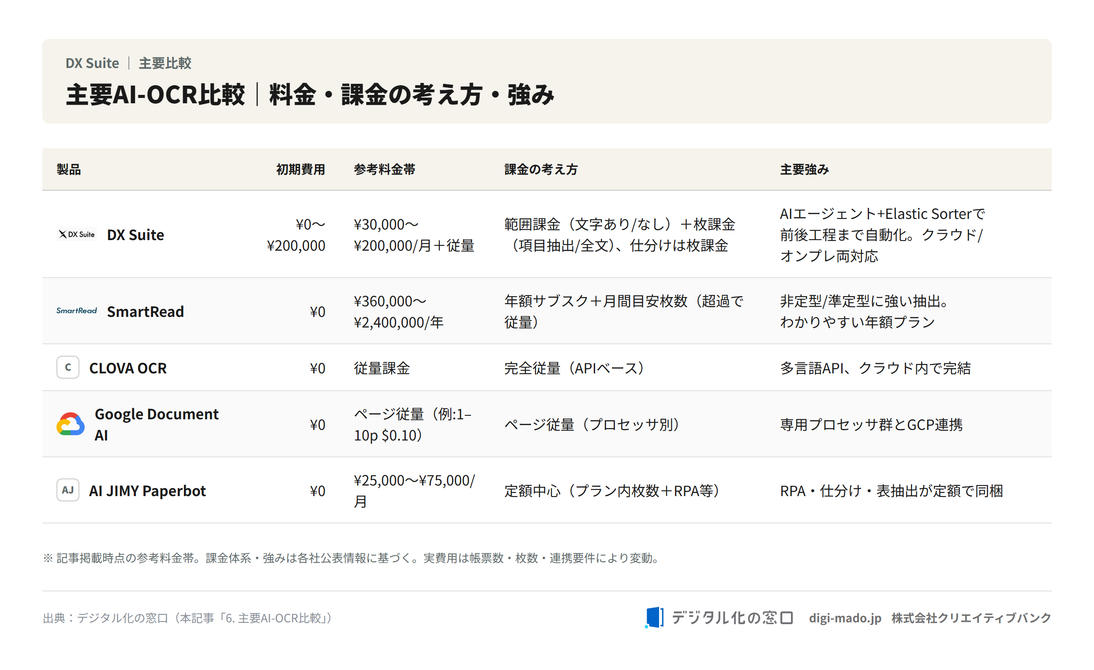Click the DX Suite｜主要比較 breadcrumb label

tap(128, 63)
